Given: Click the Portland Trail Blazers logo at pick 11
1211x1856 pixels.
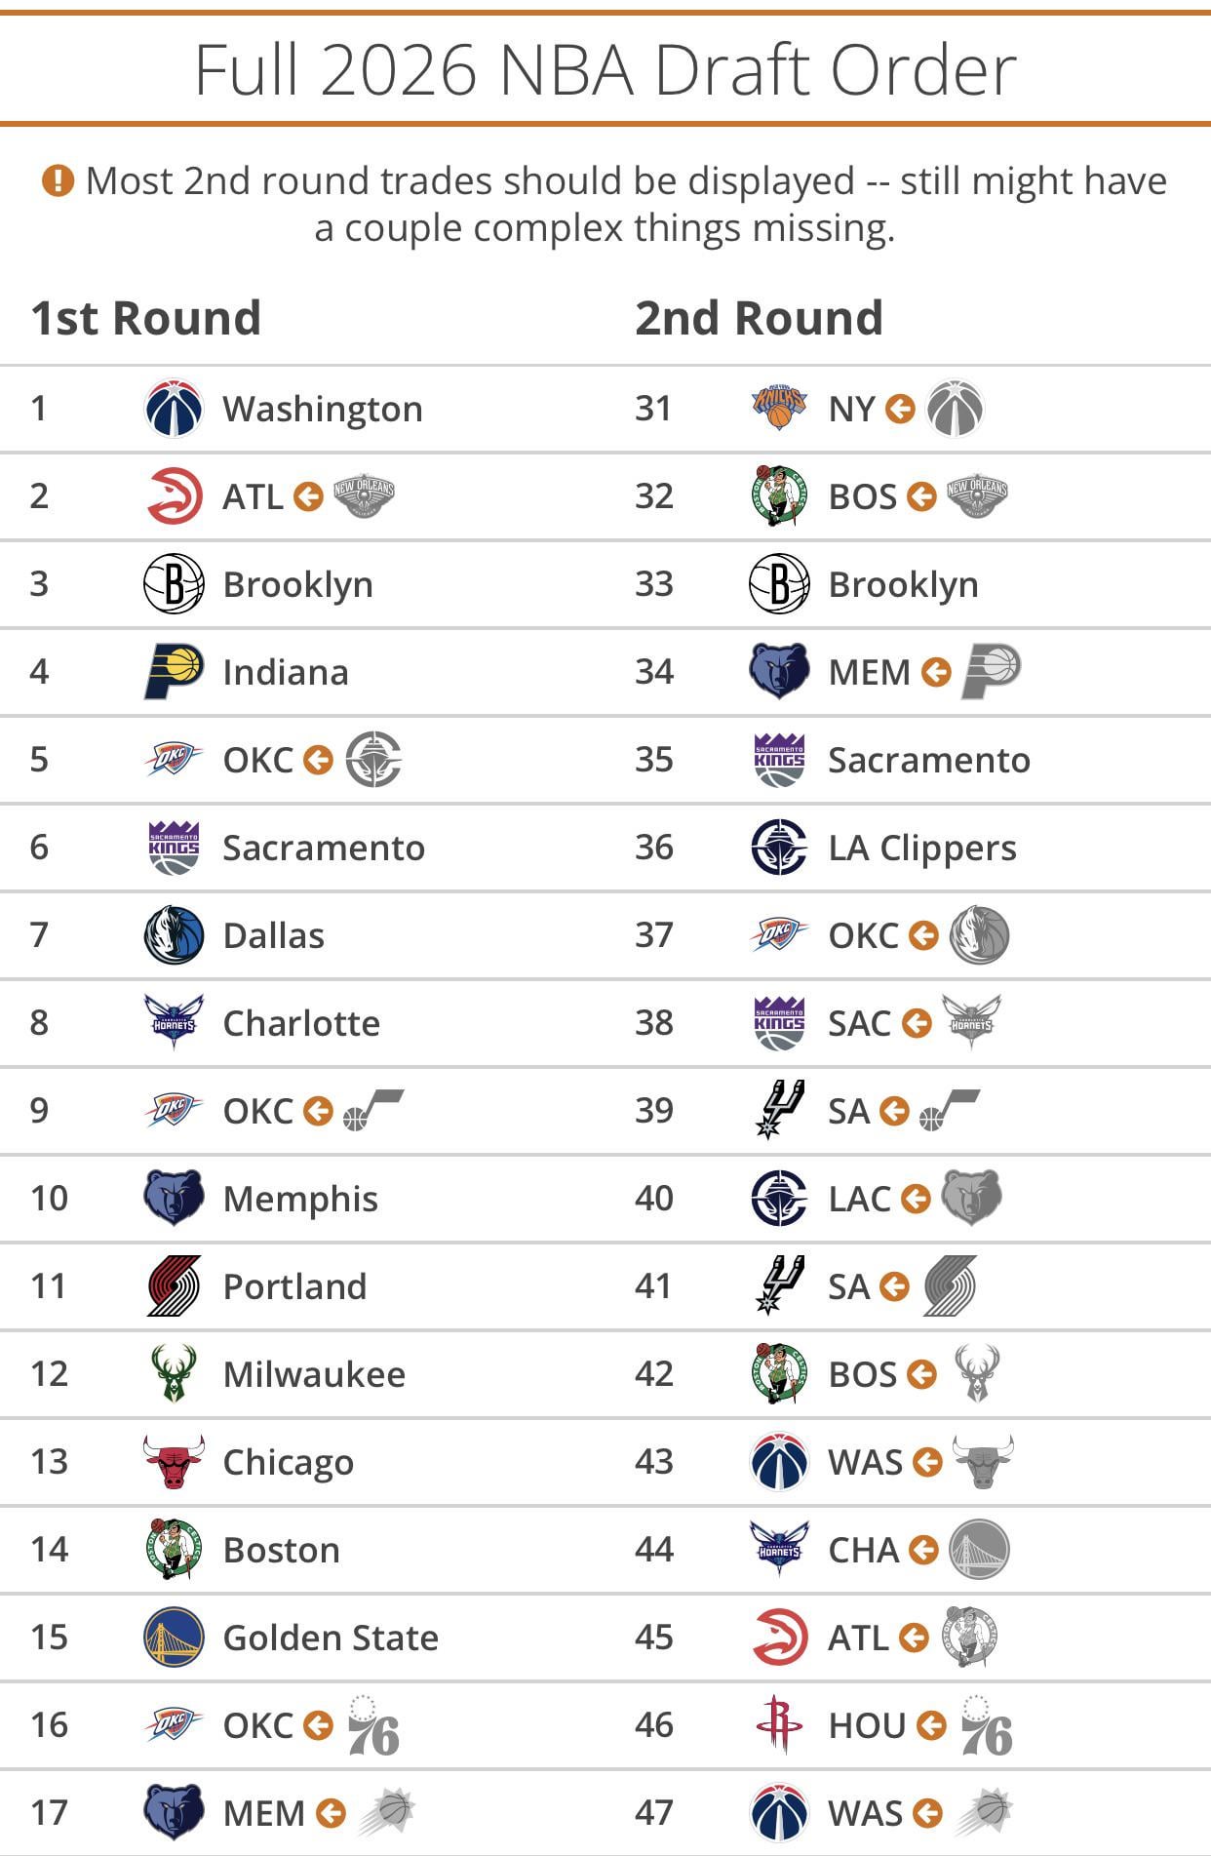Looking at the screenshot, I should pos(174,1286).
